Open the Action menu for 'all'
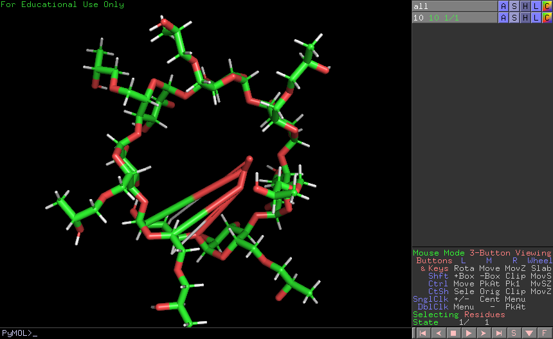This screenshot has width=553, height=339. click(x=503, y=6)
